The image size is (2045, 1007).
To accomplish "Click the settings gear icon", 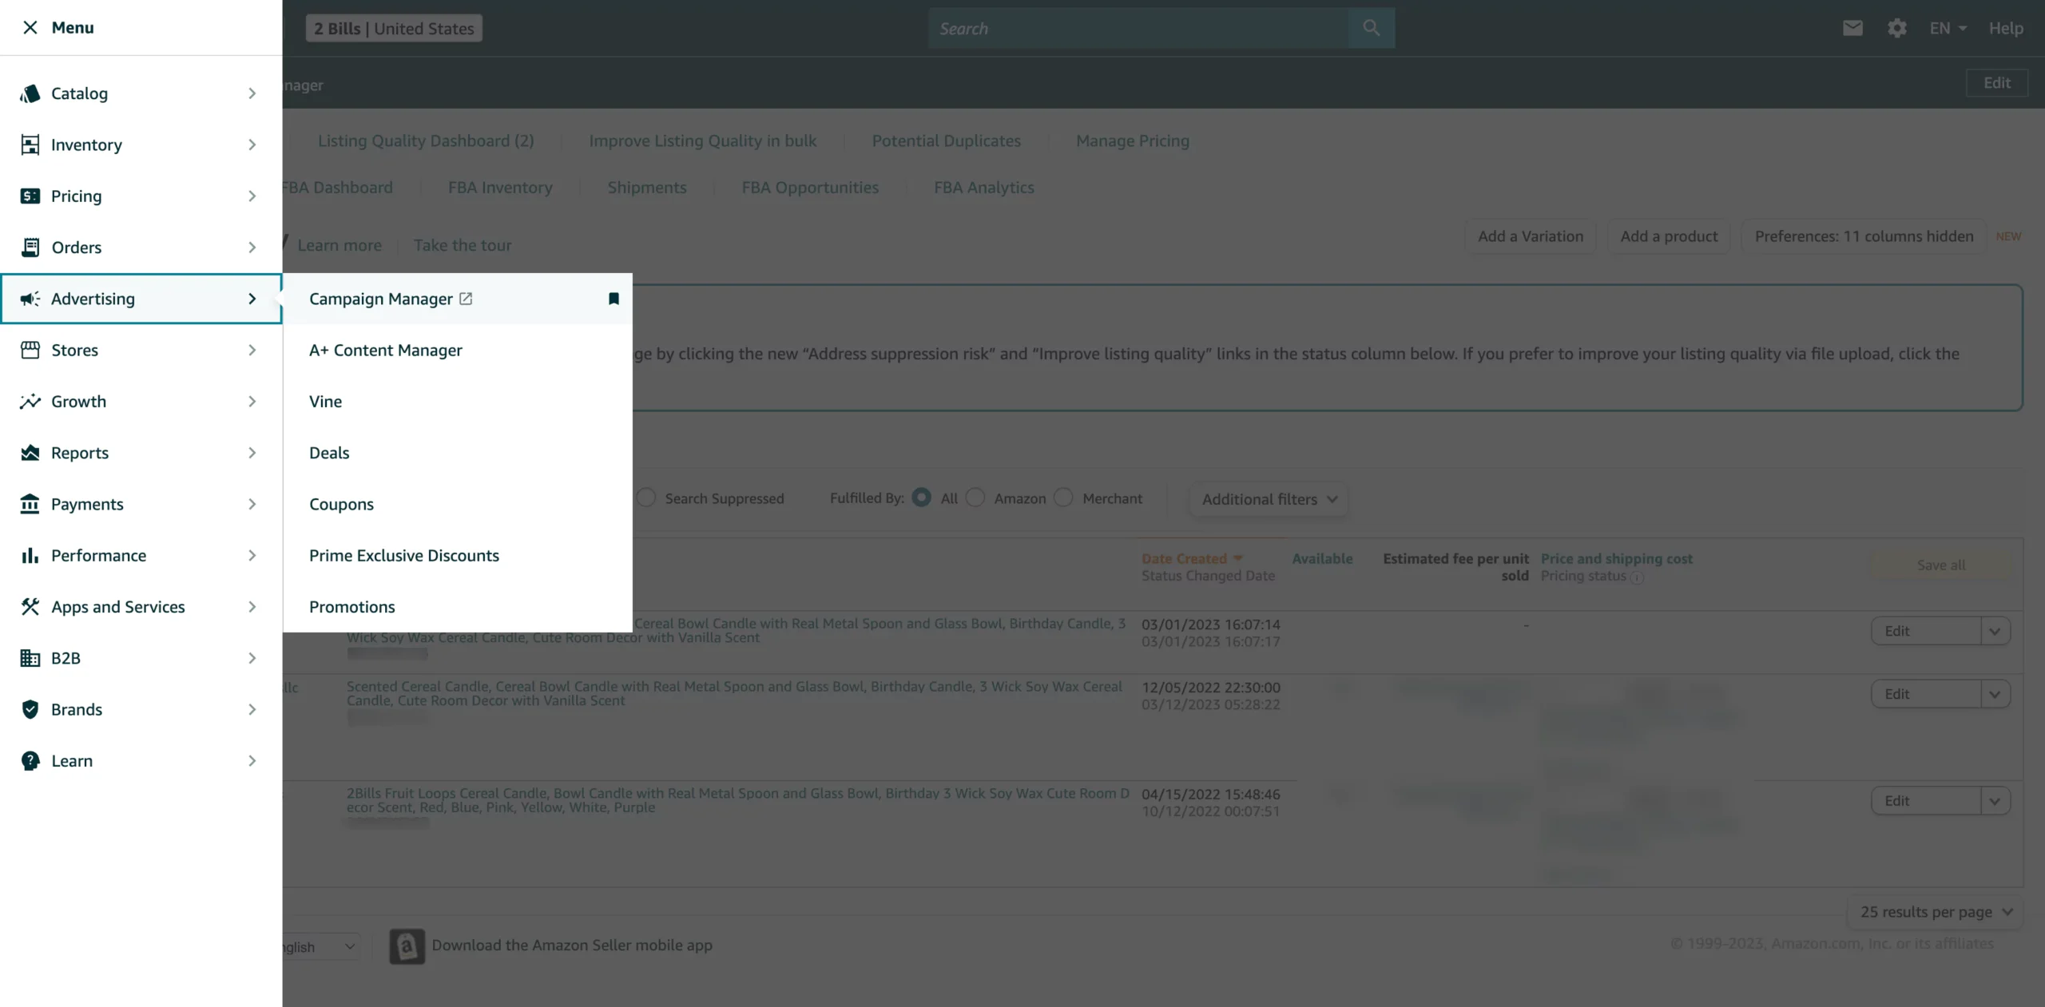I will tap(1896, 27).
